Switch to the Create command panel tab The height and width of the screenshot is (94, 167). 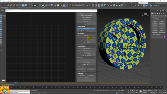coord(152,11)
